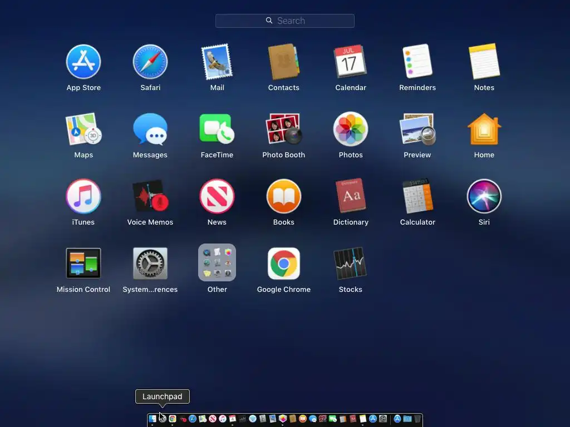Screen dimensions: 570x427
Task: Open the Mail app
Action: pyautogui.click(x=217, y=62)
